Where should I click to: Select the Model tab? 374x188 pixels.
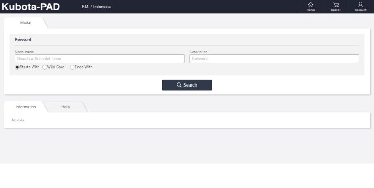pos(26,23)
